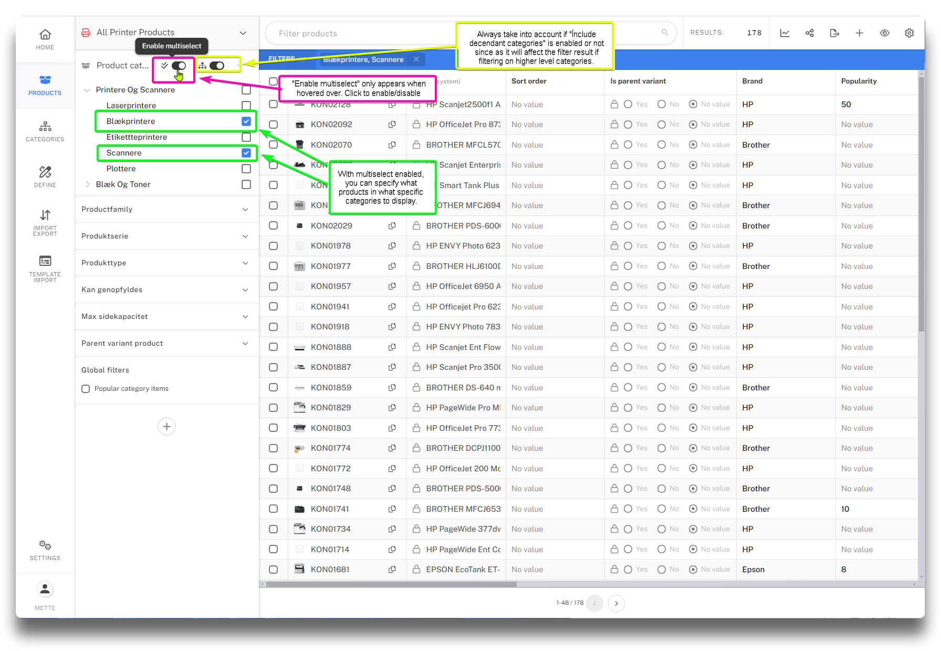Click the eye visibility icon in toolbar

[x=885, y=33]
